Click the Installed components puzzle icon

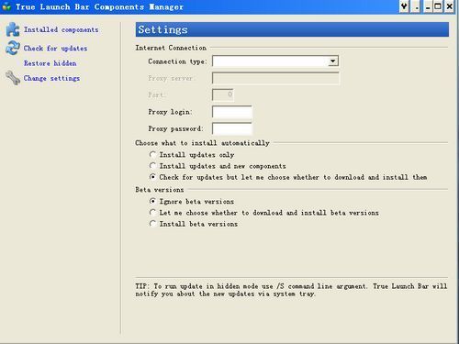point(13,29)
